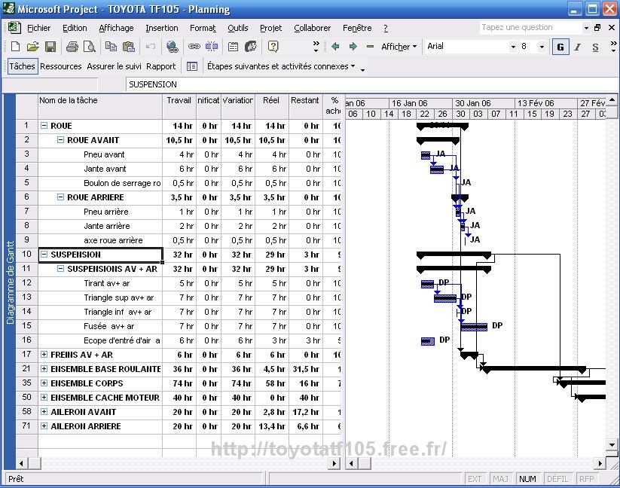This screenshot has height=488, width=620.
Task: Open the Arial font dropdown
Action: click(x=513, y=47)
